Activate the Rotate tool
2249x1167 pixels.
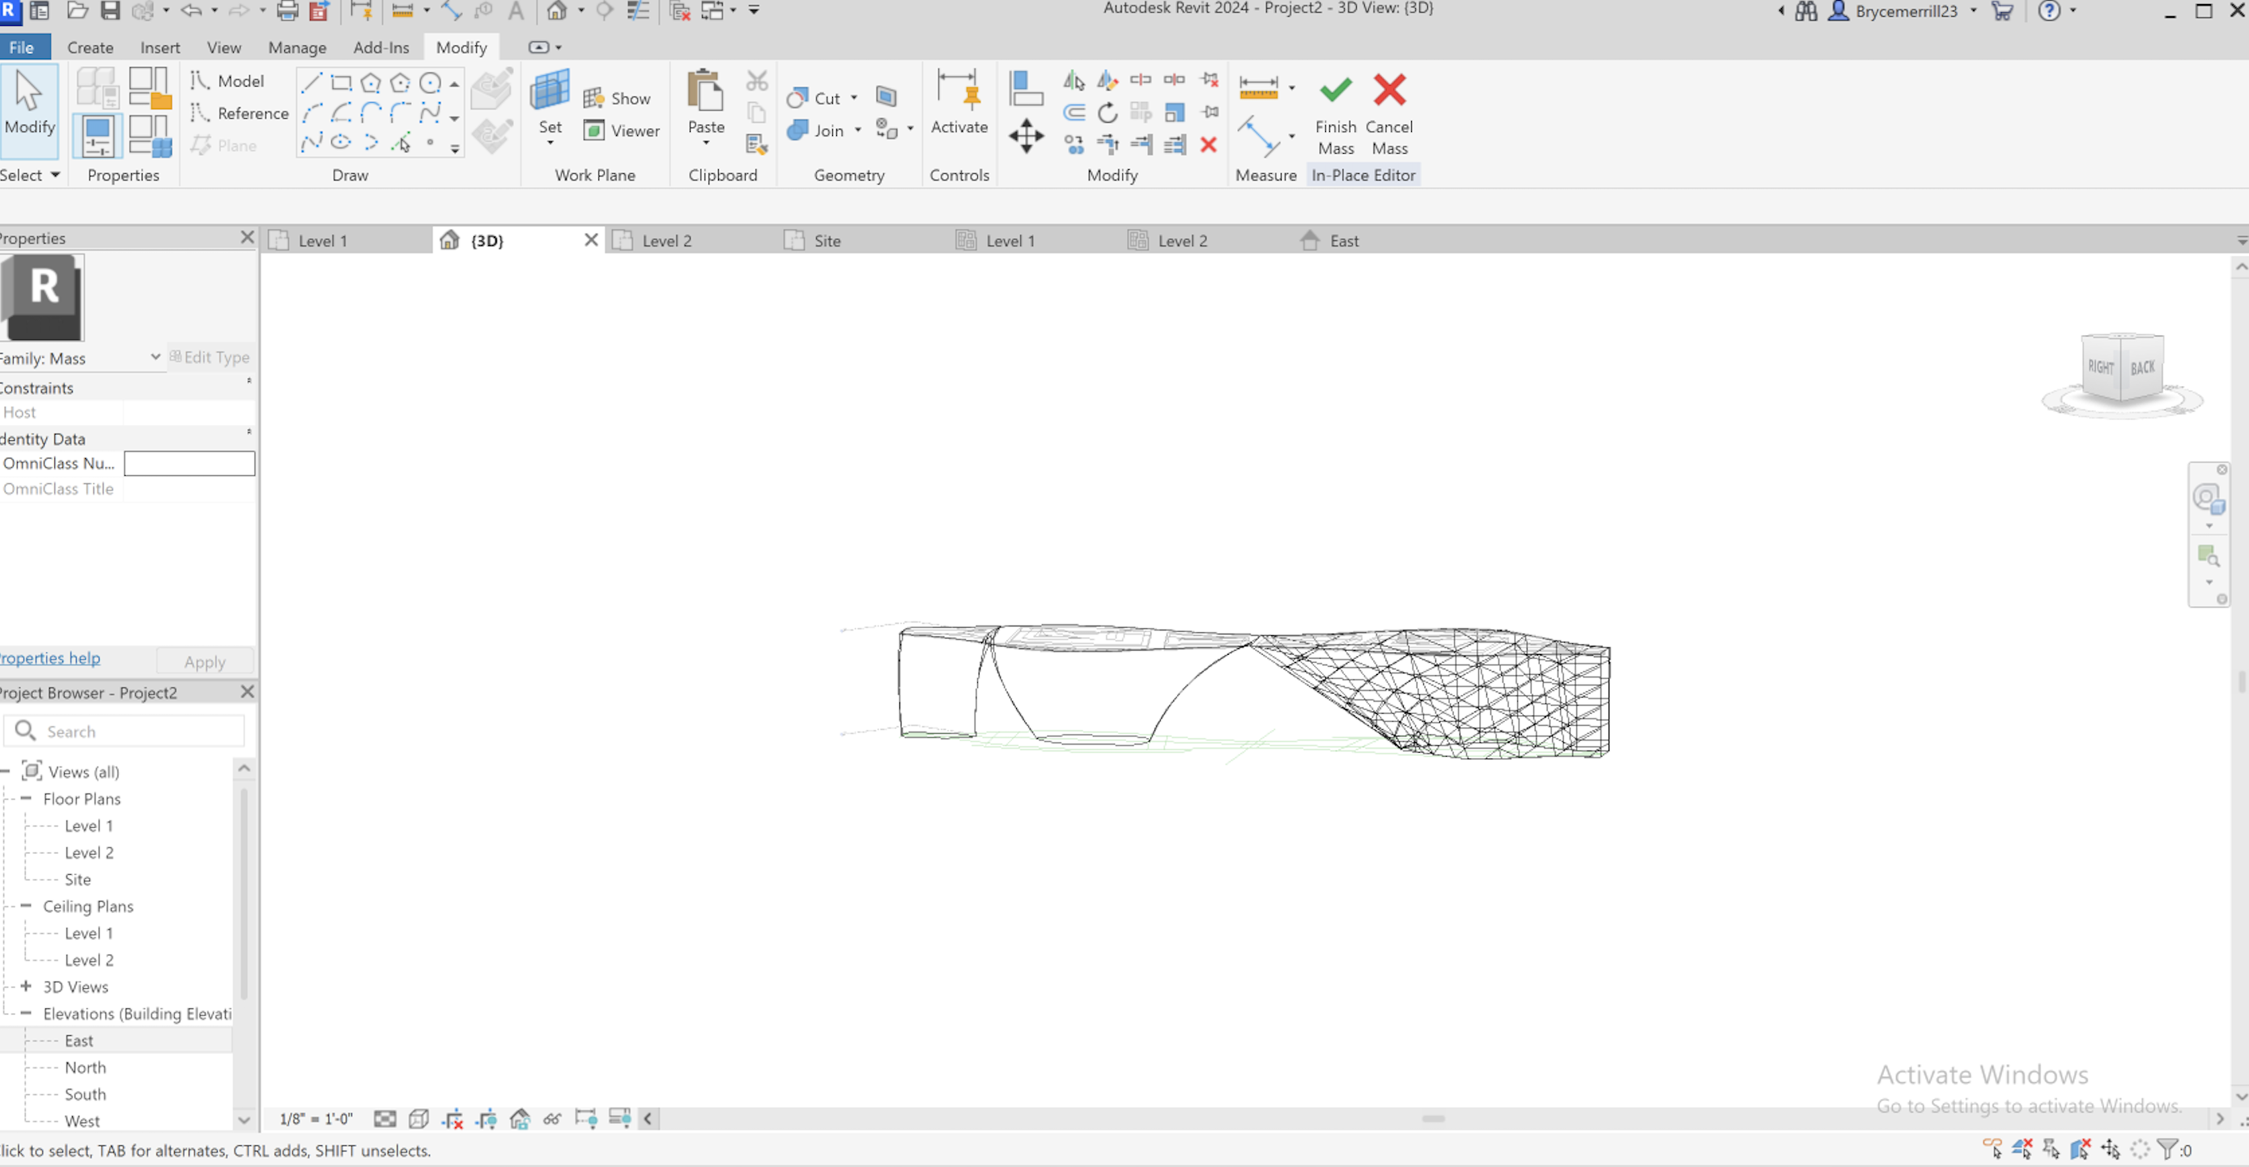1107,112
